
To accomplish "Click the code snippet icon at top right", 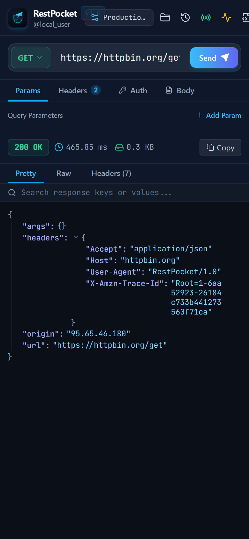I will point(245,18).
